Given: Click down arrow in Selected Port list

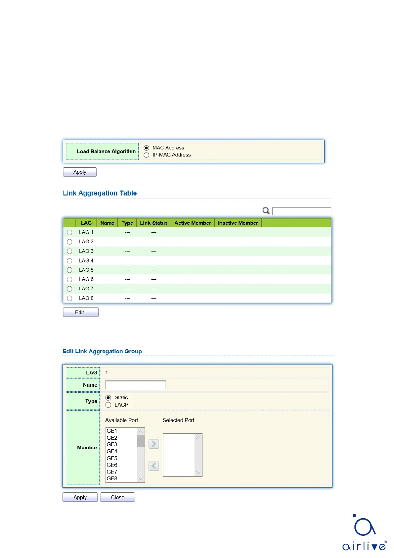Looking at the screenshot, I should pyautogui.click(x=198, y=473).
